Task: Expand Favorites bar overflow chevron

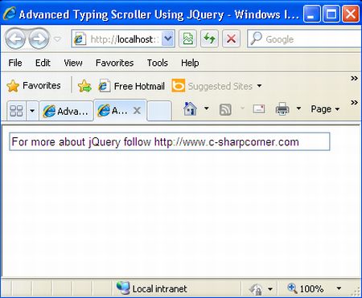Action: click(x=354, y=78)
